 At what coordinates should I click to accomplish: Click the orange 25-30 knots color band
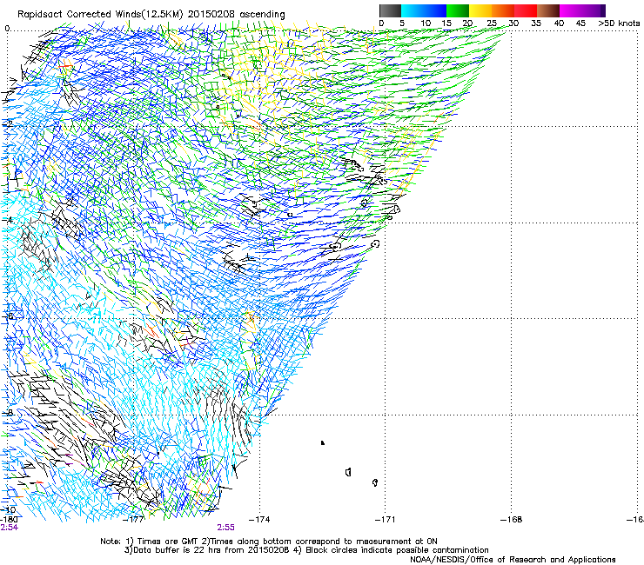tap(503, 10)
